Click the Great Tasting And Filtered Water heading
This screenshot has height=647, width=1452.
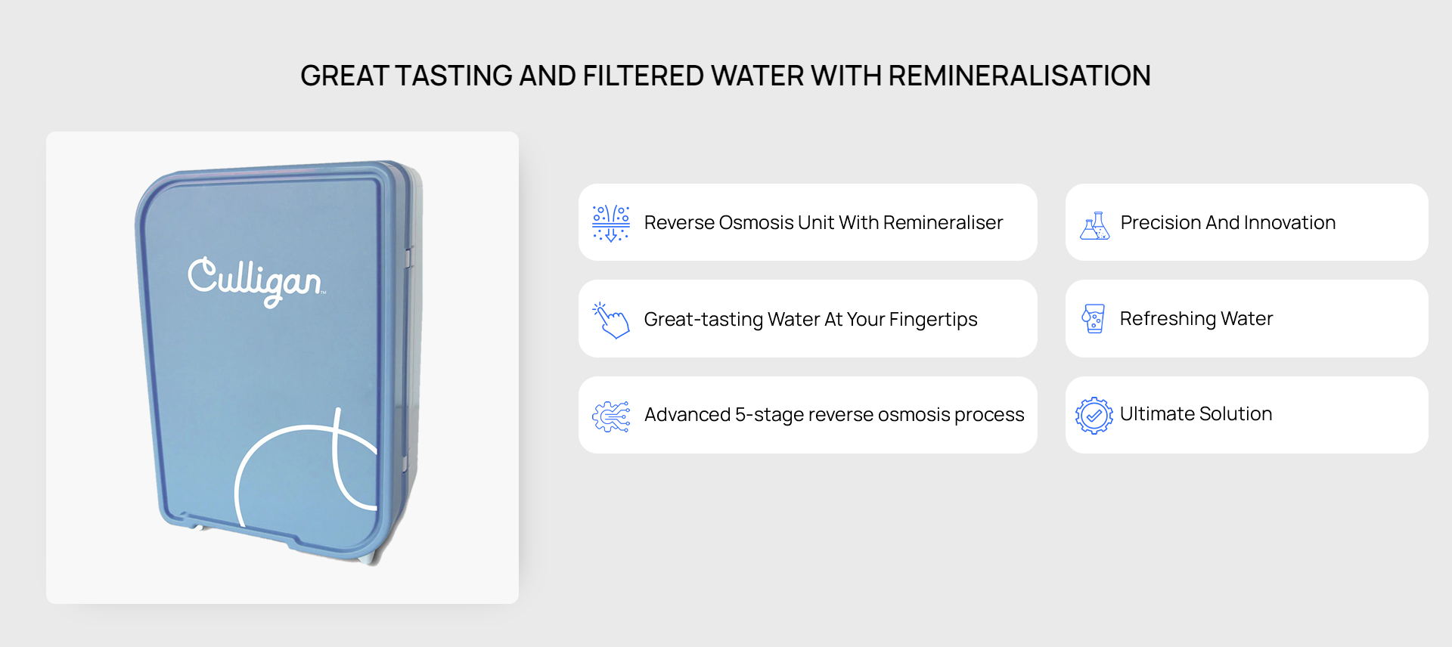point(725,76)
